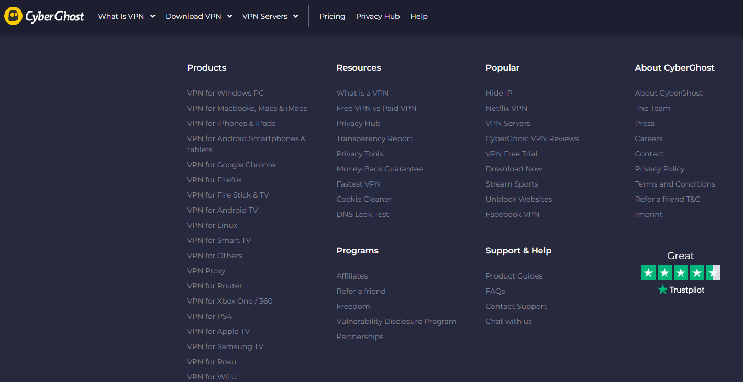Expand the What Is VPN dropdown arrow
This screenshot has height=382, width=743.
153,16
